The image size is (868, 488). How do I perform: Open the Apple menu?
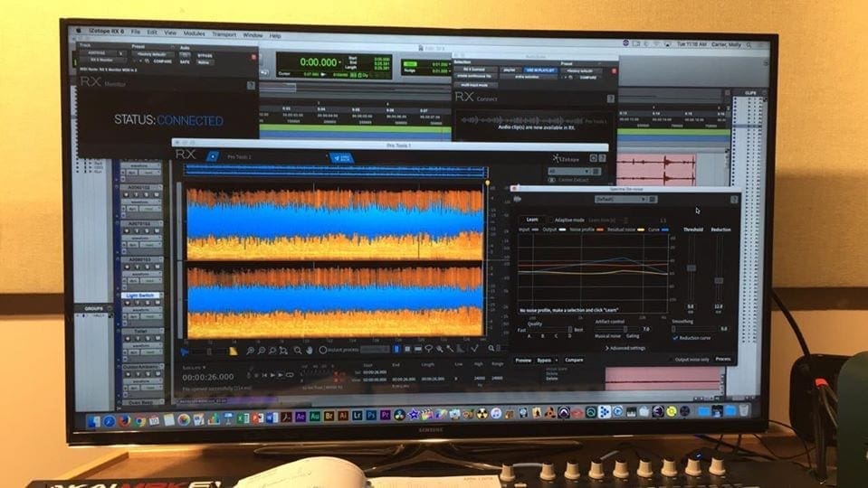pos(78,31)
